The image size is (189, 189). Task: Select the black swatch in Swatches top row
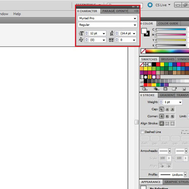[154, 64]
